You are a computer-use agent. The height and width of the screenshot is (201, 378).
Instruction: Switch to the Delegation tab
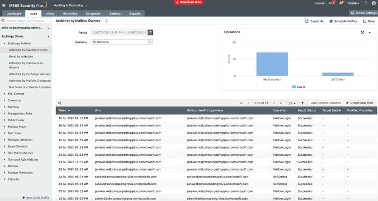[93, 14]
